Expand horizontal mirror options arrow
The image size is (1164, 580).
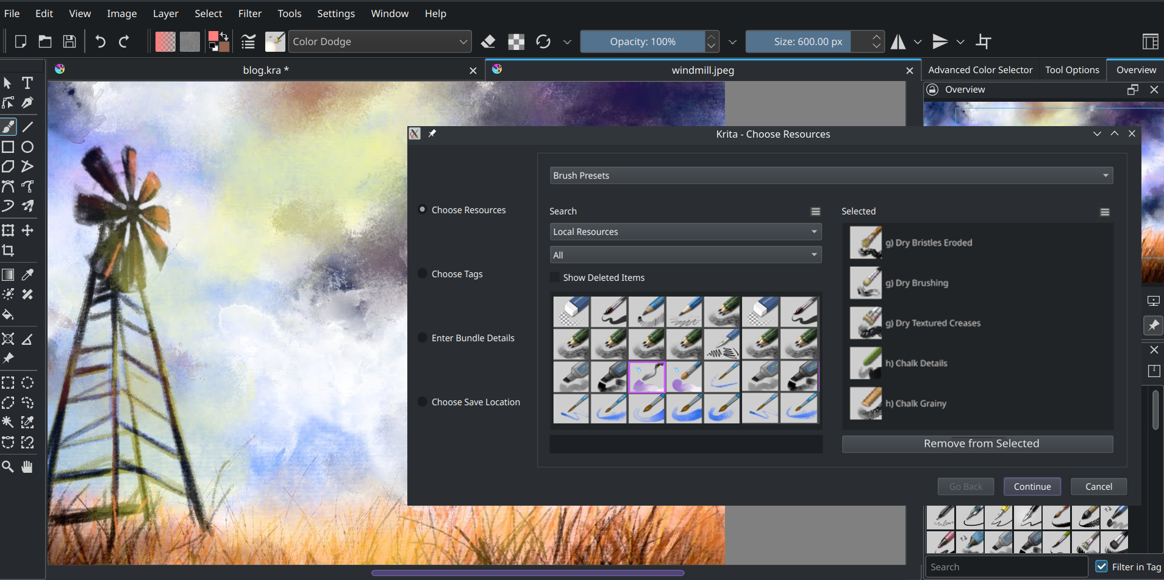[x=918, y=41]
